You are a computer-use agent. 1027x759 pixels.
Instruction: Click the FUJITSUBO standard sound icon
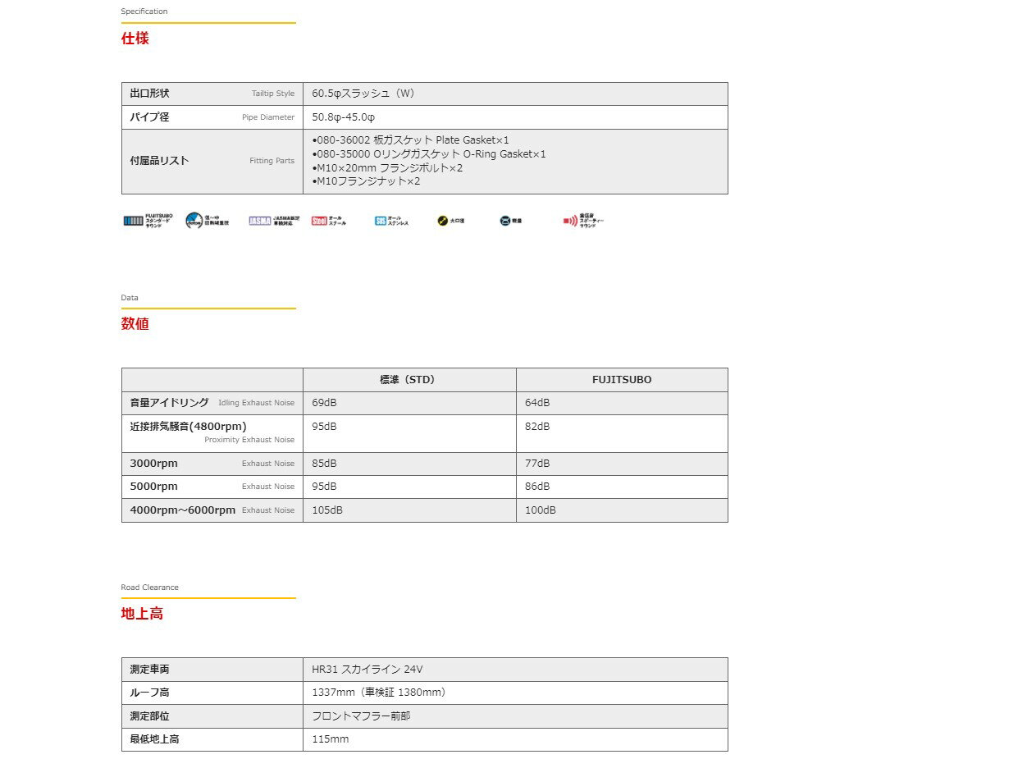148,221
